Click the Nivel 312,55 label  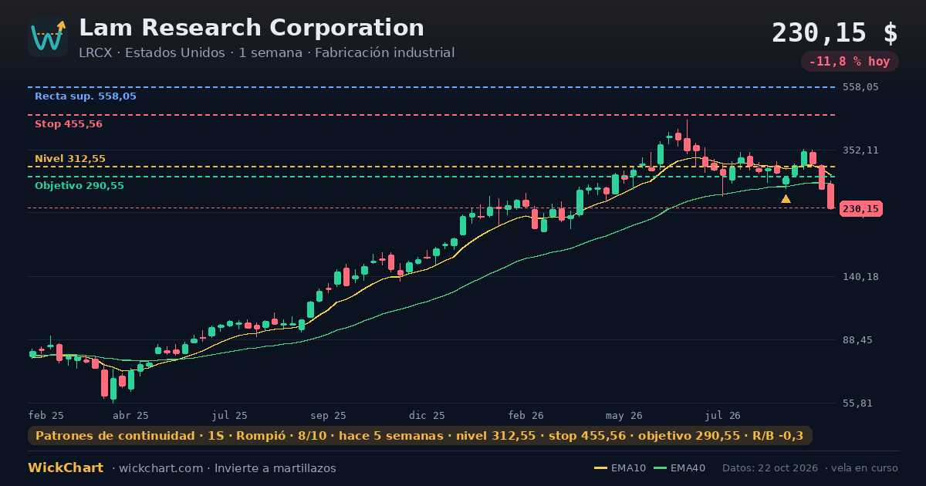click(x=70, y=159)
